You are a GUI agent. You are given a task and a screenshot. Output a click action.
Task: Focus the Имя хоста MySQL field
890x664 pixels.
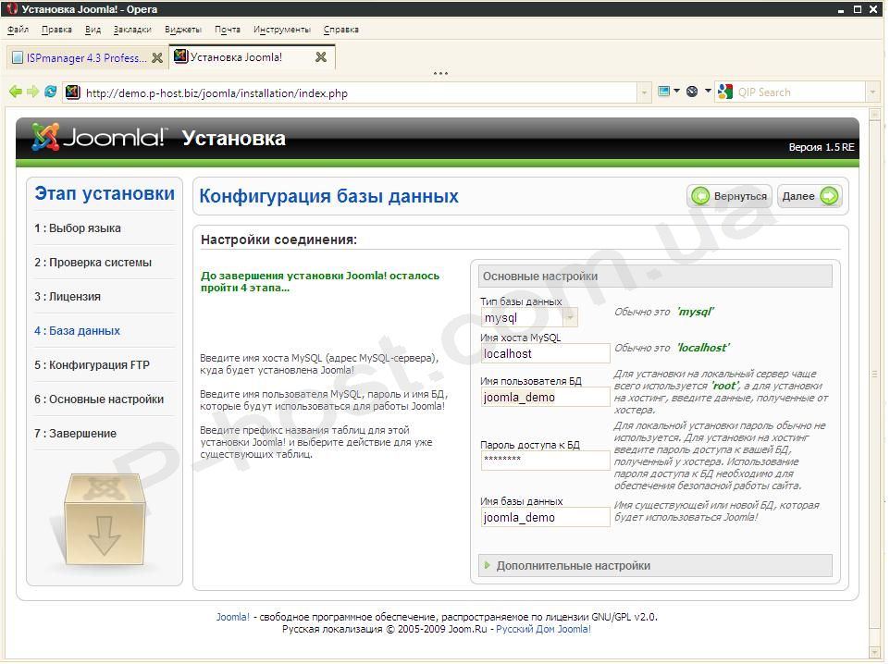click(x=546, y=353)
